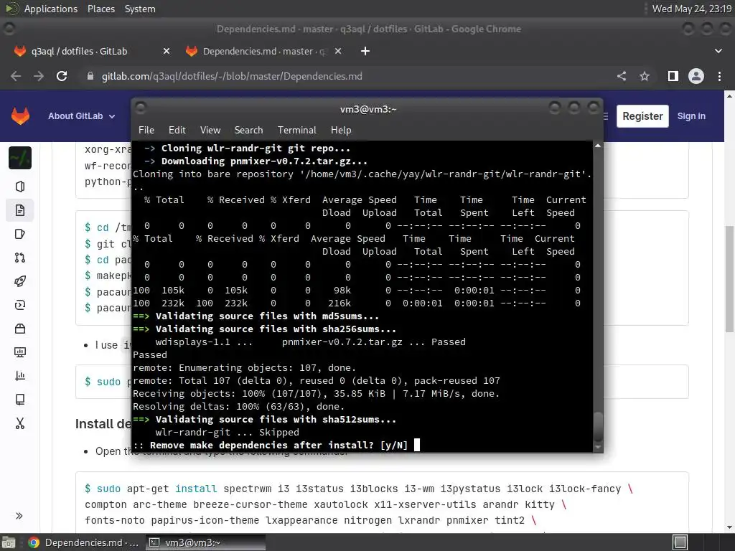Open Monitor sidebar icon

coord(20,352)
